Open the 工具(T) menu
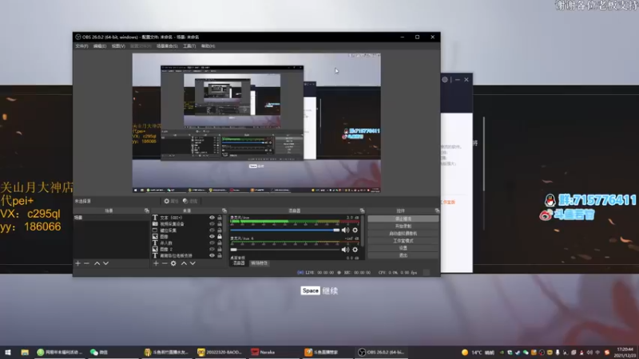The width and height of the screenshot is (639, 359). [x=189, y=46]
